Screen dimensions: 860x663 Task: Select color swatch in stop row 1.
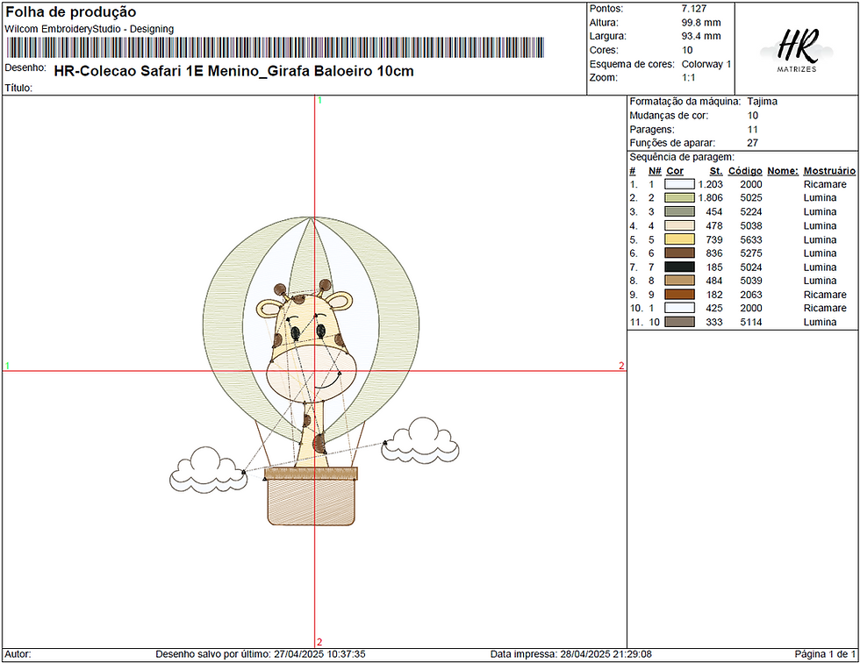[x=679, y=184]
